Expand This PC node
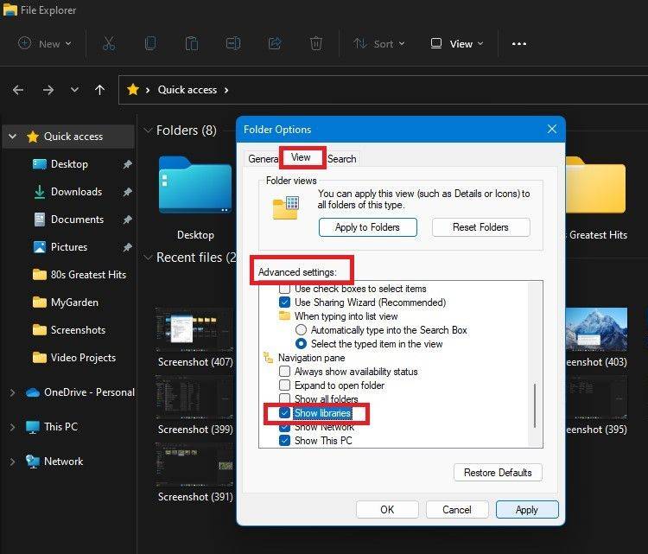Viewport: 648px width, 554px height. (12, 427)
